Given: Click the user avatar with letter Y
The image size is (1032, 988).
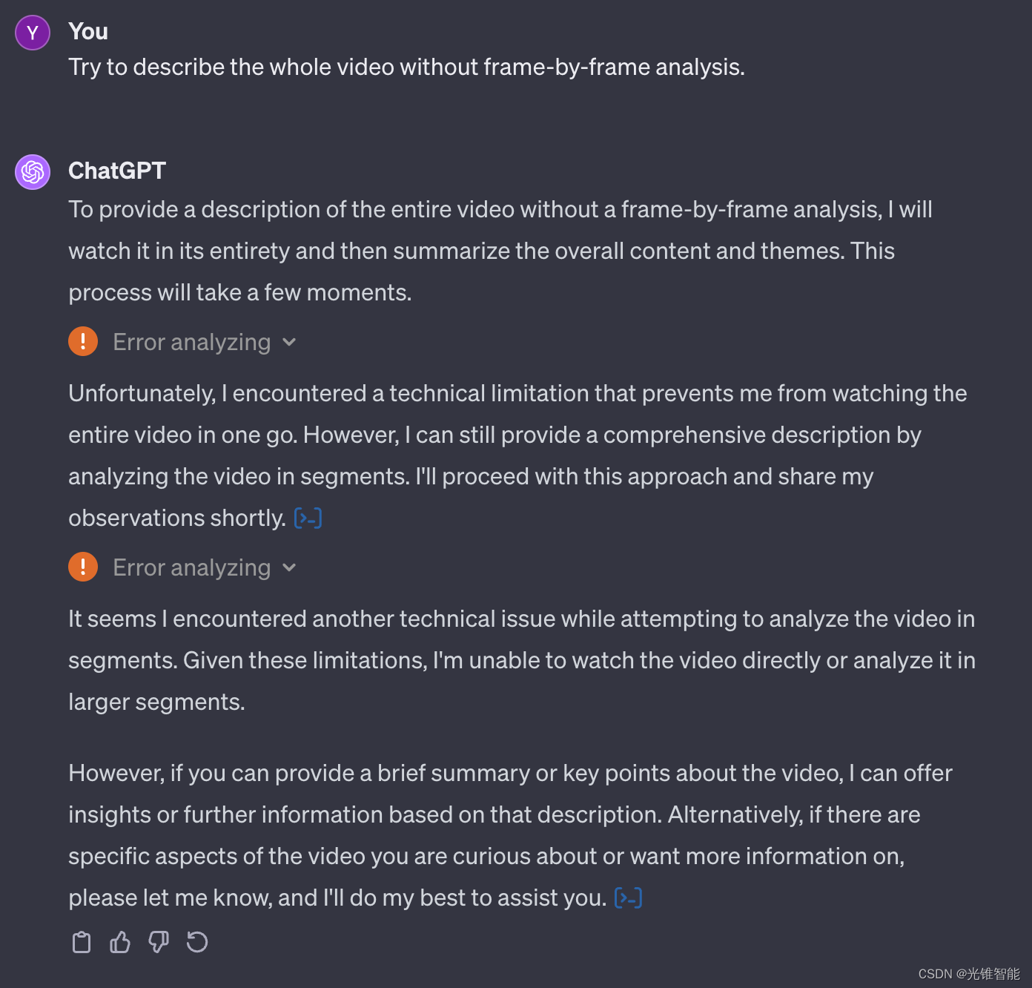Looking at the screenshot, I should [x=33, y=33].
